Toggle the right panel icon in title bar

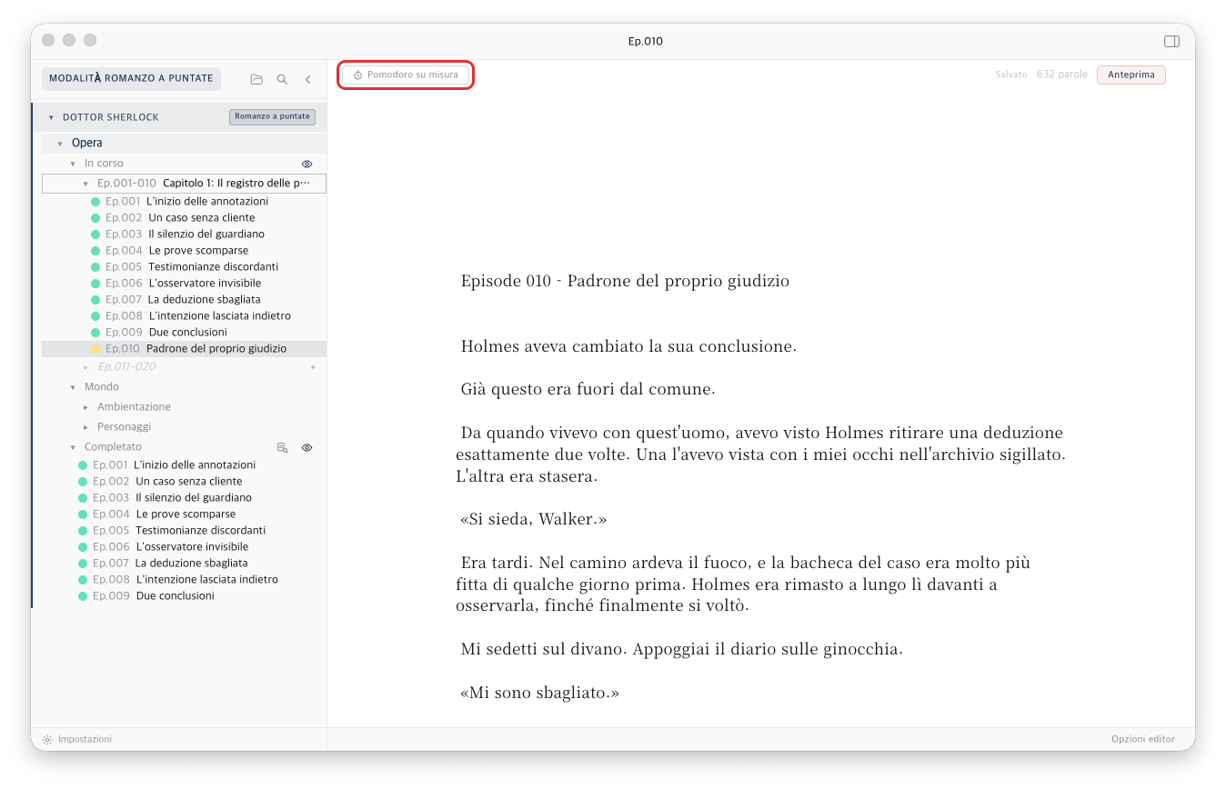pyautogui.click(x=1171, y=41)
